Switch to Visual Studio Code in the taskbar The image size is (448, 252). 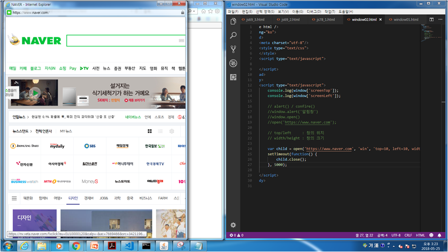[129, 246]
